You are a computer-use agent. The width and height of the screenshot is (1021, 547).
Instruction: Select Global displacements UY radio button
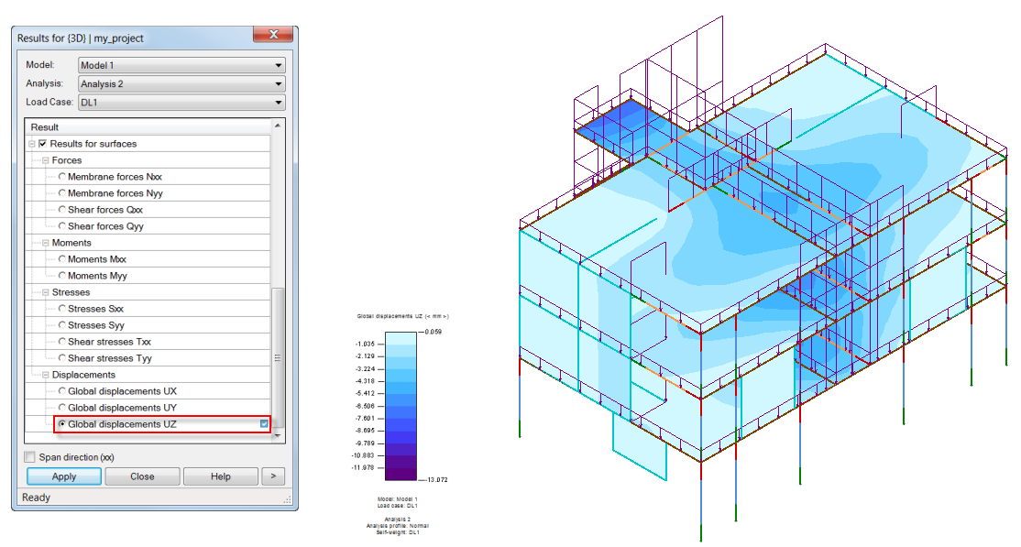61,408
